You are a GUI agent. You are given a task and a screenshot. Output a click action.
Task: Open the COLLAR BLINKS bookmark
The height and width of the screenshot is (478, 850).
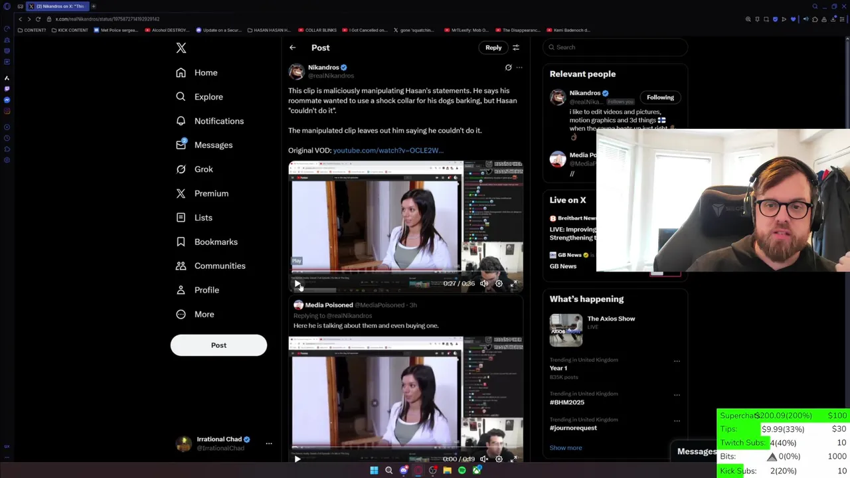pyautogui.click(x=317, y=30)
